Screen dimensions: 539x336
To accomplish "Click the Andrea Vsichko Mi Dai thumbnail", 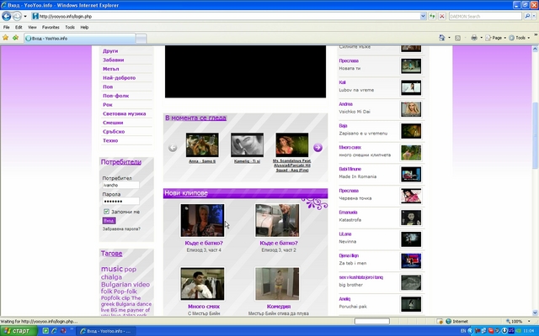I will pyautogui.click(x=411, y=109).
